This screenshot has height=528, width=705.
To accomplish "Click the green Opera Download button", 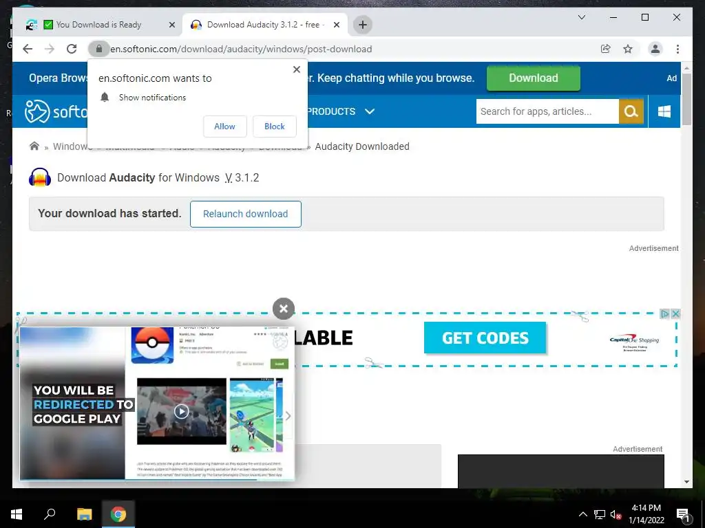I will 534,78.
